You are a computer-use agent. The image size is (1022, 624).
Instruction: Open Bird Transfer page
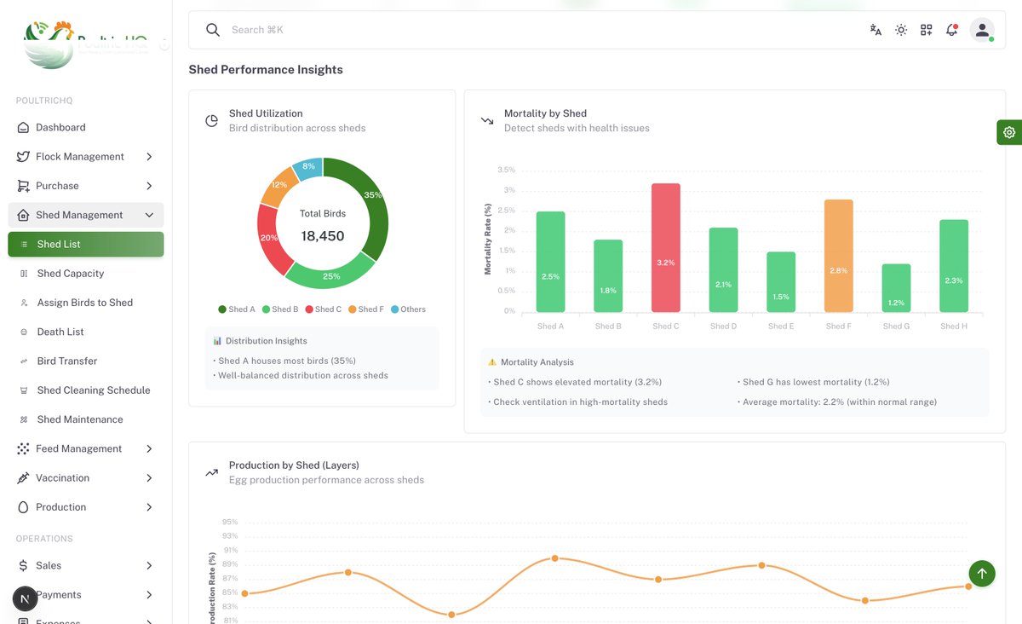click(x=86, y=361)
